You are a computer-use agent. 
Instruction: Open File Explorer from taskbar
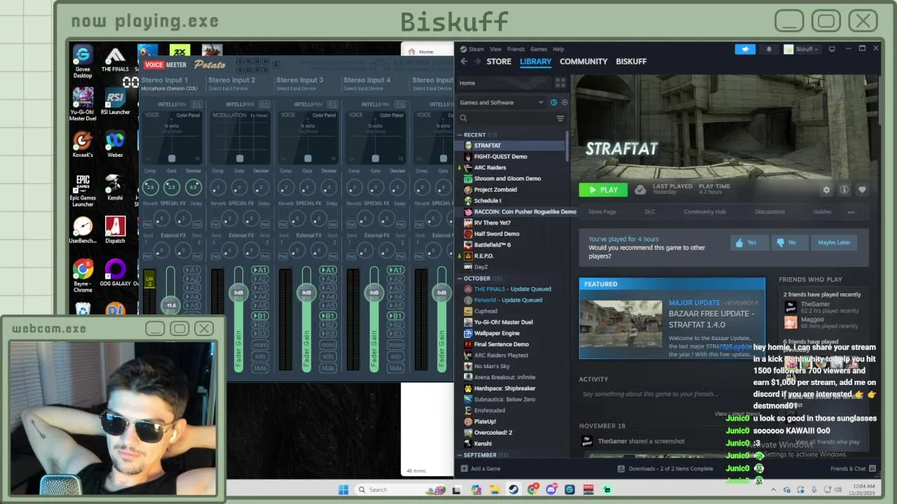click(x=495, y=489)
